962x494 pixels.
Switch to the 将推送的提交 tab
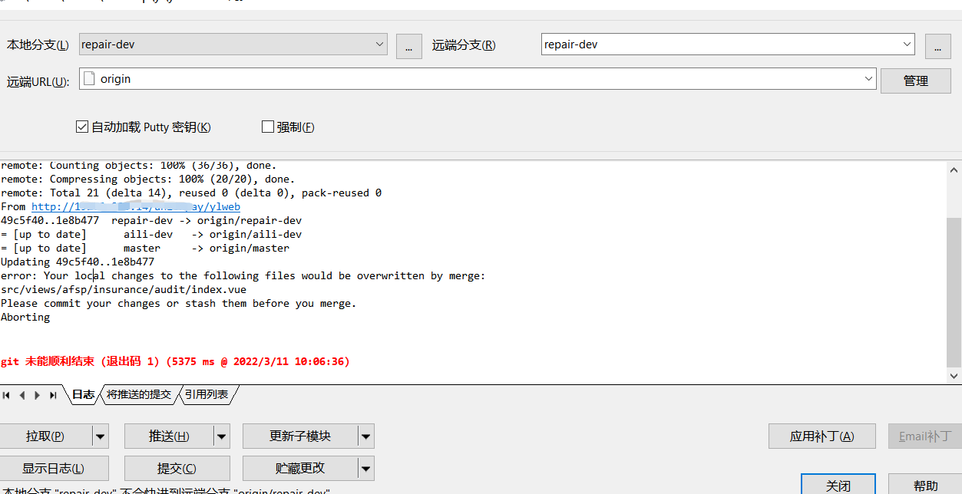click(x=139, y=394)
